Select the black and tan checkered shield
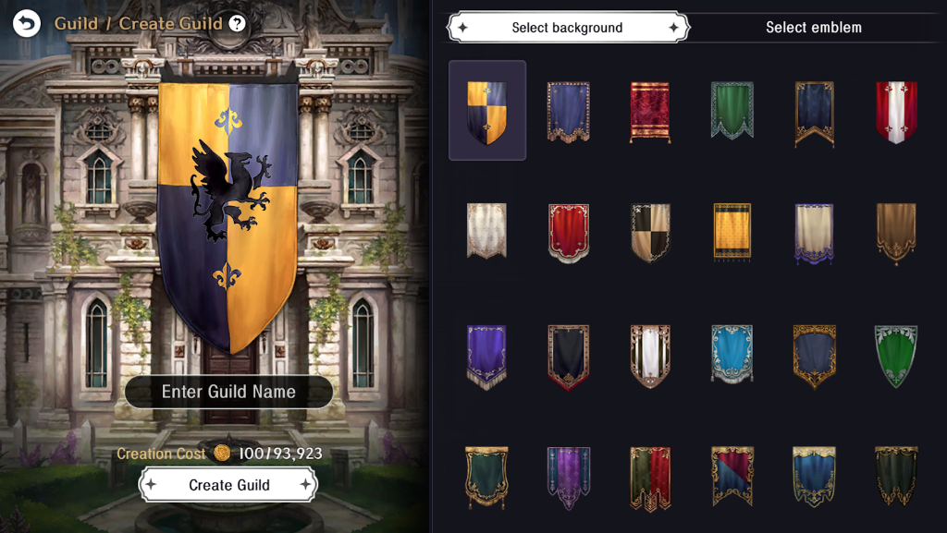 tap(650, 233)
